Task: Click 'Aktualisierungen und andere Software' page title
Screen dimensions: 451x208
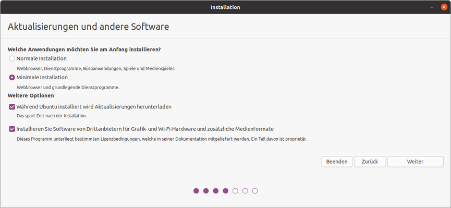Action: 88,27
